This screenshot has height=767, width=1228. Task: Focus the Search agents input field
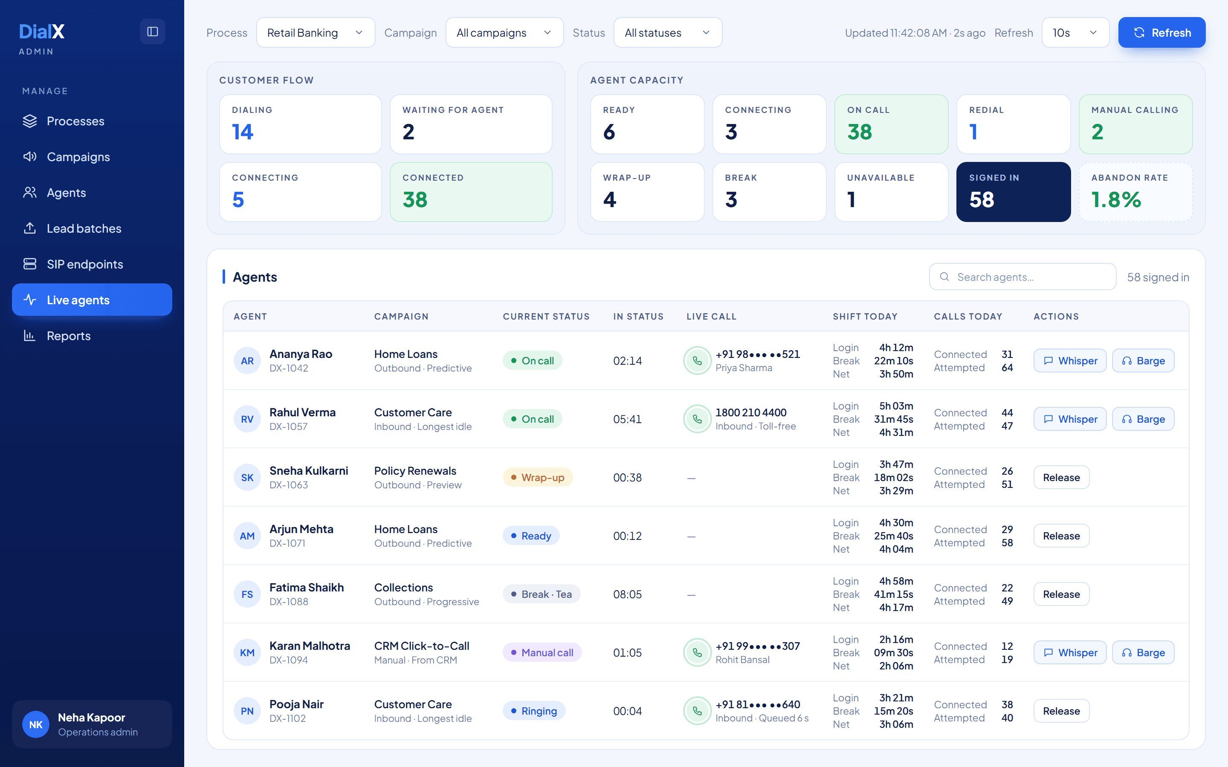coord(1022,277)
